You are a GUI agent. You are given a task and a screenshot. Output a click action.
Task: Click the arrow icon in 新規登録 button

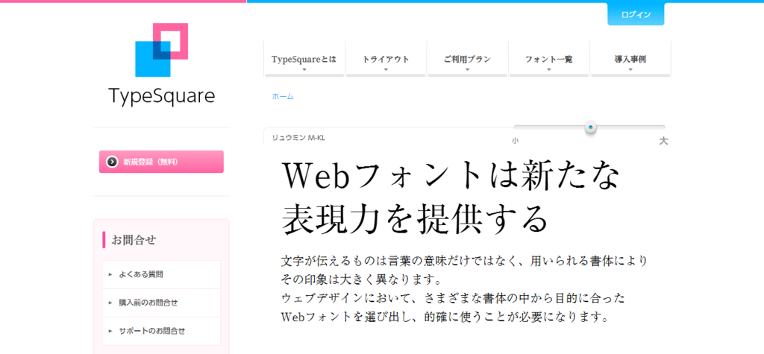(112, 162)
